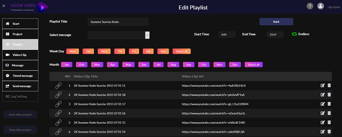Screen dimensions: 342x137
Task: Click the Playlist Title input field
Action: [118, 22]
